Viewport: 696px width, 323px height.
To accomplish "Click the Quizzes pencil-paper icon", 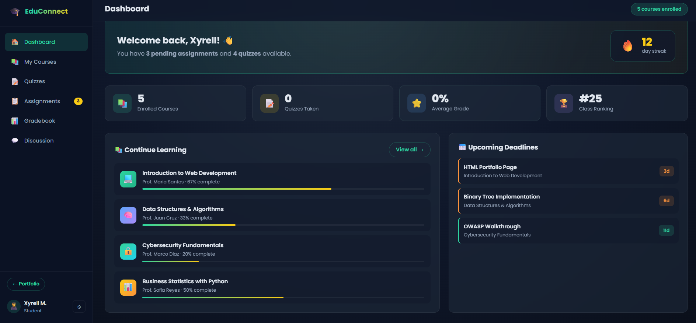I will (15, 81).
